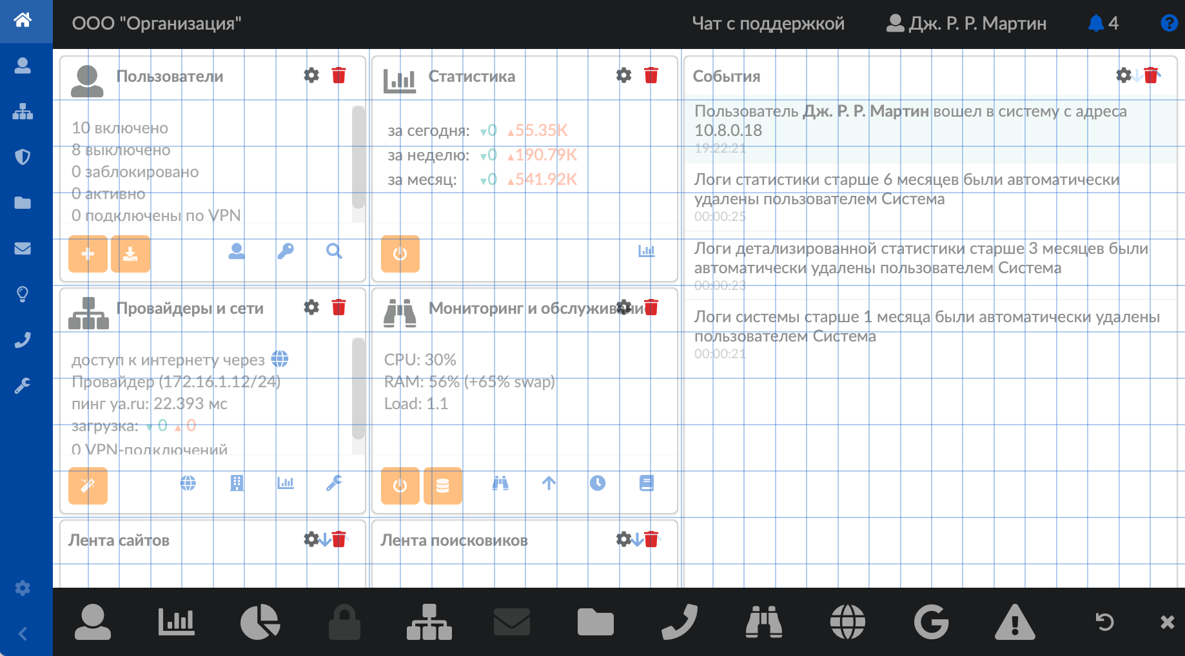Open users section in left sidebar
The image size is (1185, 656).
(23, 66)
